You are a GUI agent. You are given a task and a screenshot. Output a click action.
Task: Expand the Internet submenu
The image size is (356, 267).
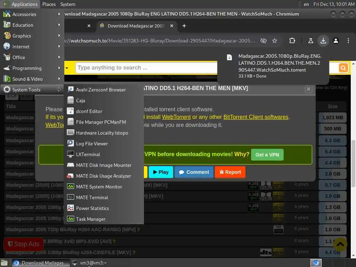pyautogui.click(x=32, y=47)
